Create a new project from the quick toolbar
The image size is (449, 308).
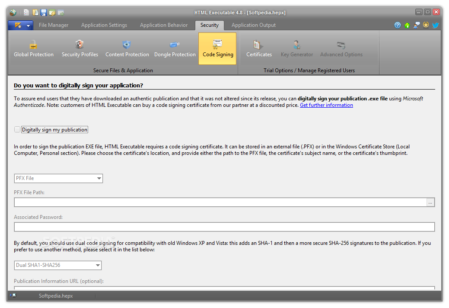(26, 13)
